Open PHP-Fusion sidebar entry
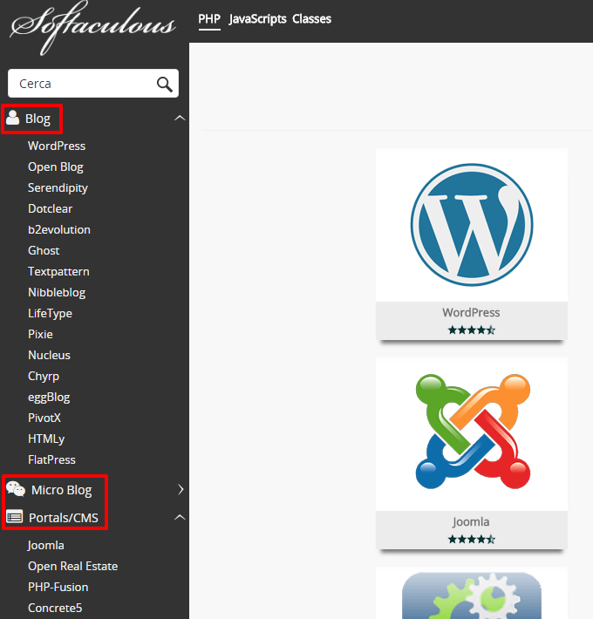The height and width of the screenshot is (619, 593). [58, 588]
